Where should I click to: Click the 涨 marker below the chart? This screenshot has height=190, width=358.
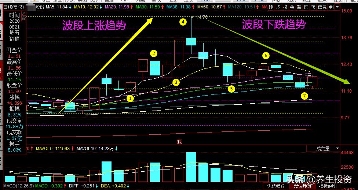[179, 142]
